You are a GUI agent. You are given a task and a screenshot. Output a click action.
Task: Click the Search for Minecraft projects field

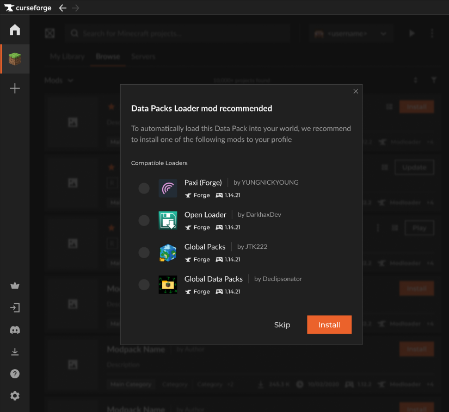pos(177,34)
